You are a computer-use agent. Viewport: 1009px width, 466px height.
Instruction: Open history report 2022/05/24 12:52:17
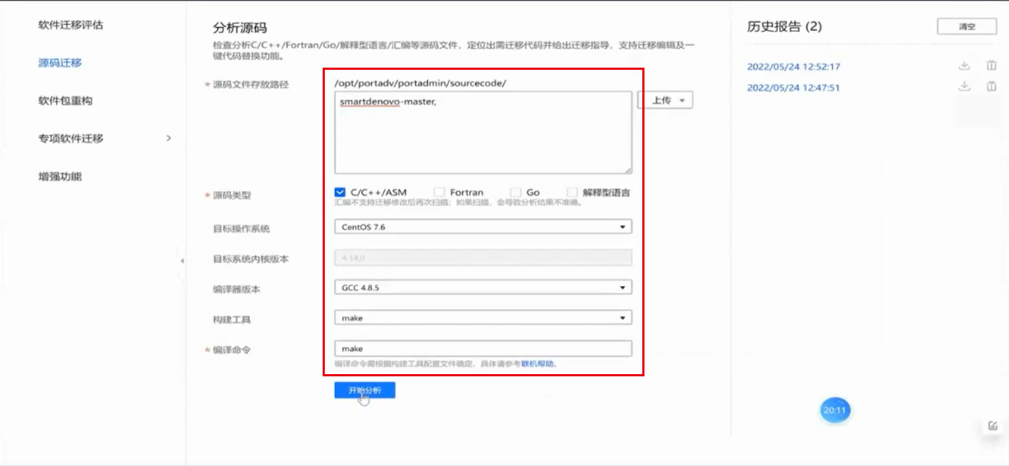794,66
